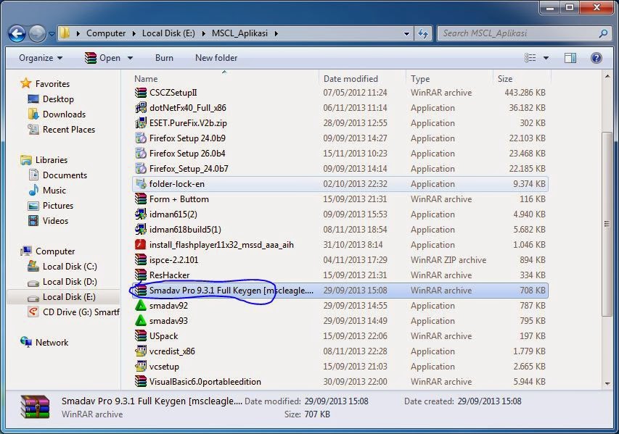619x434 pixels.
Task: Sort by the Name column header
Action: pyautogui.click(x=146, y=79)
